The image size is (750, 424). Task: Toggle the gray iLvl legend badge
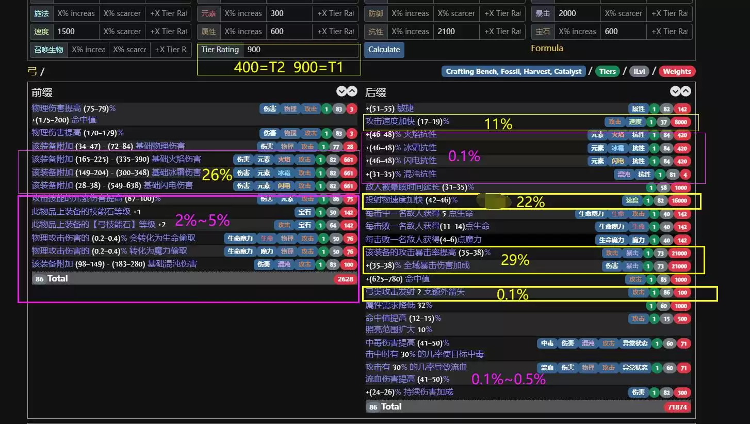[x=640, y=72]
